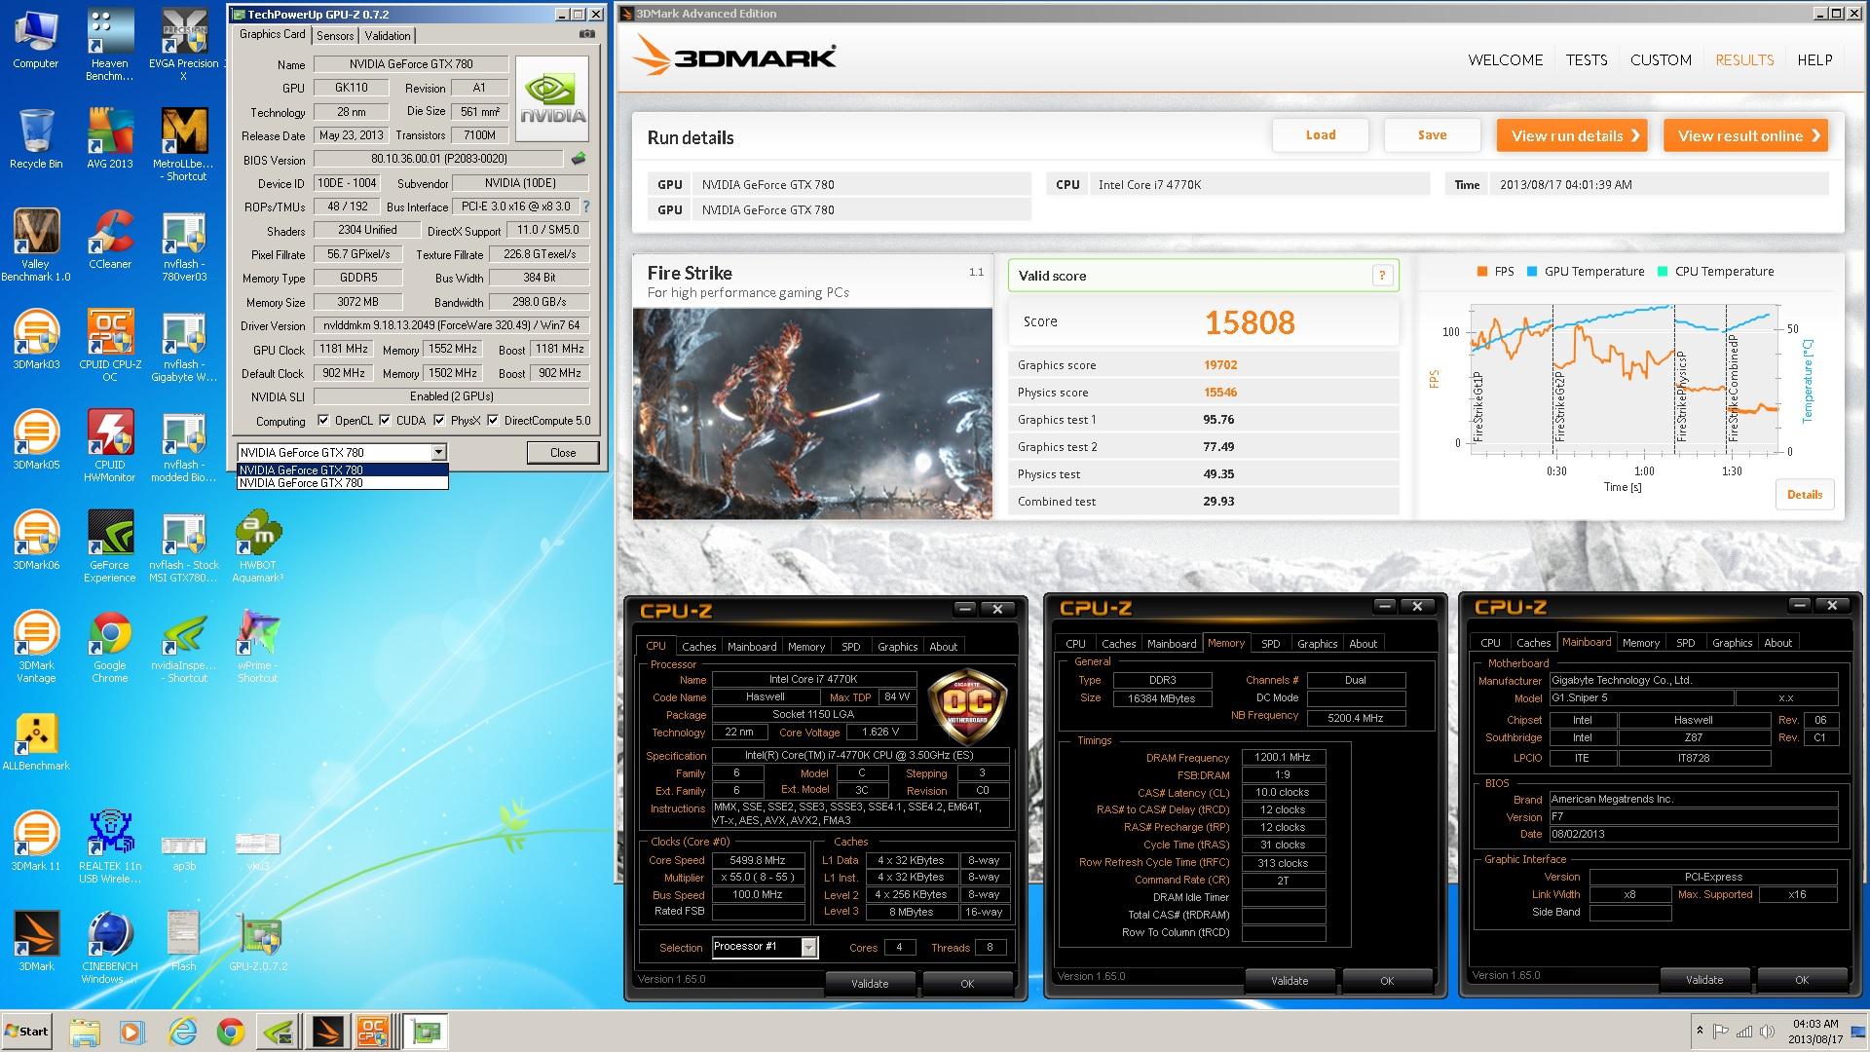1870x1052 pixels.
Task: Open Windows Explorer folder in taskbar
Action: pyautogui.click(x=85, y=1032)
